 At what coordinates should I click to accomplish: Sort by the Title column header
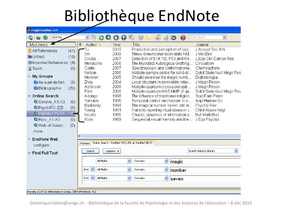pyautogui.click(x=136, y=44)
